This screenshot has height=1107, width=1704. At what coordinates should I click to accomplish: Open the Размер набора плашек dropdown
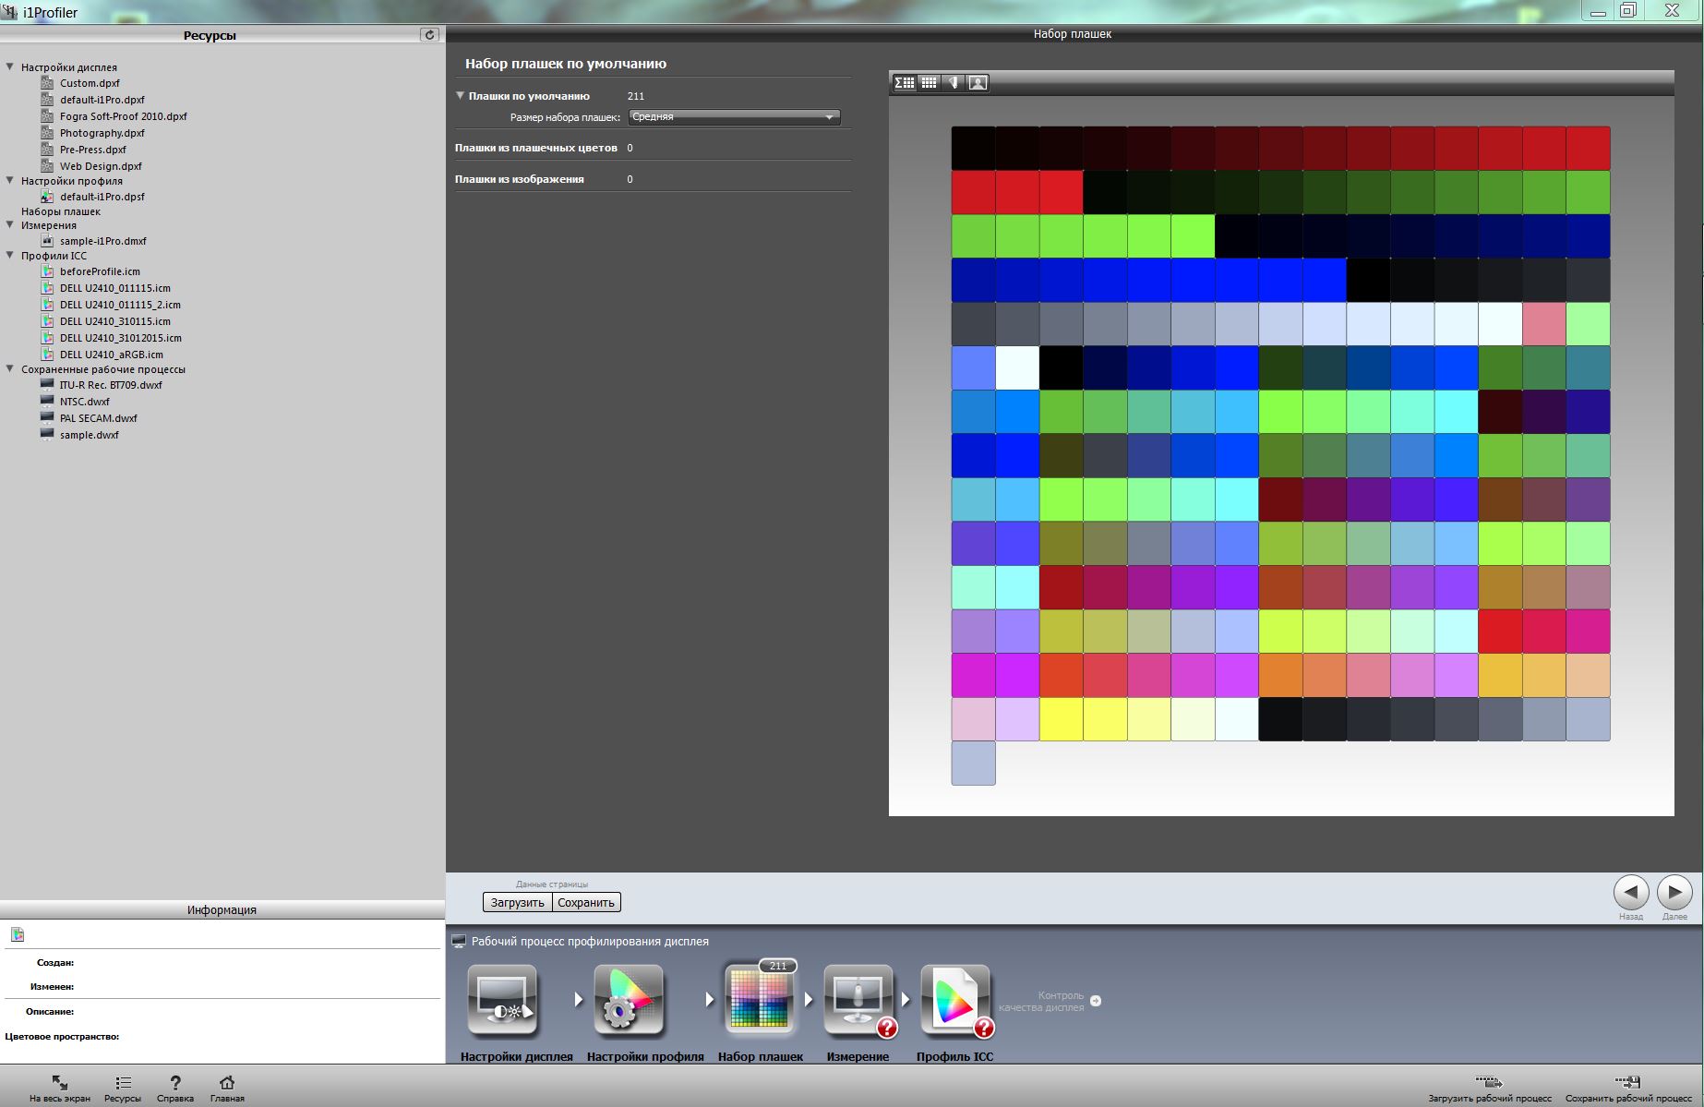tap(734, 117)
